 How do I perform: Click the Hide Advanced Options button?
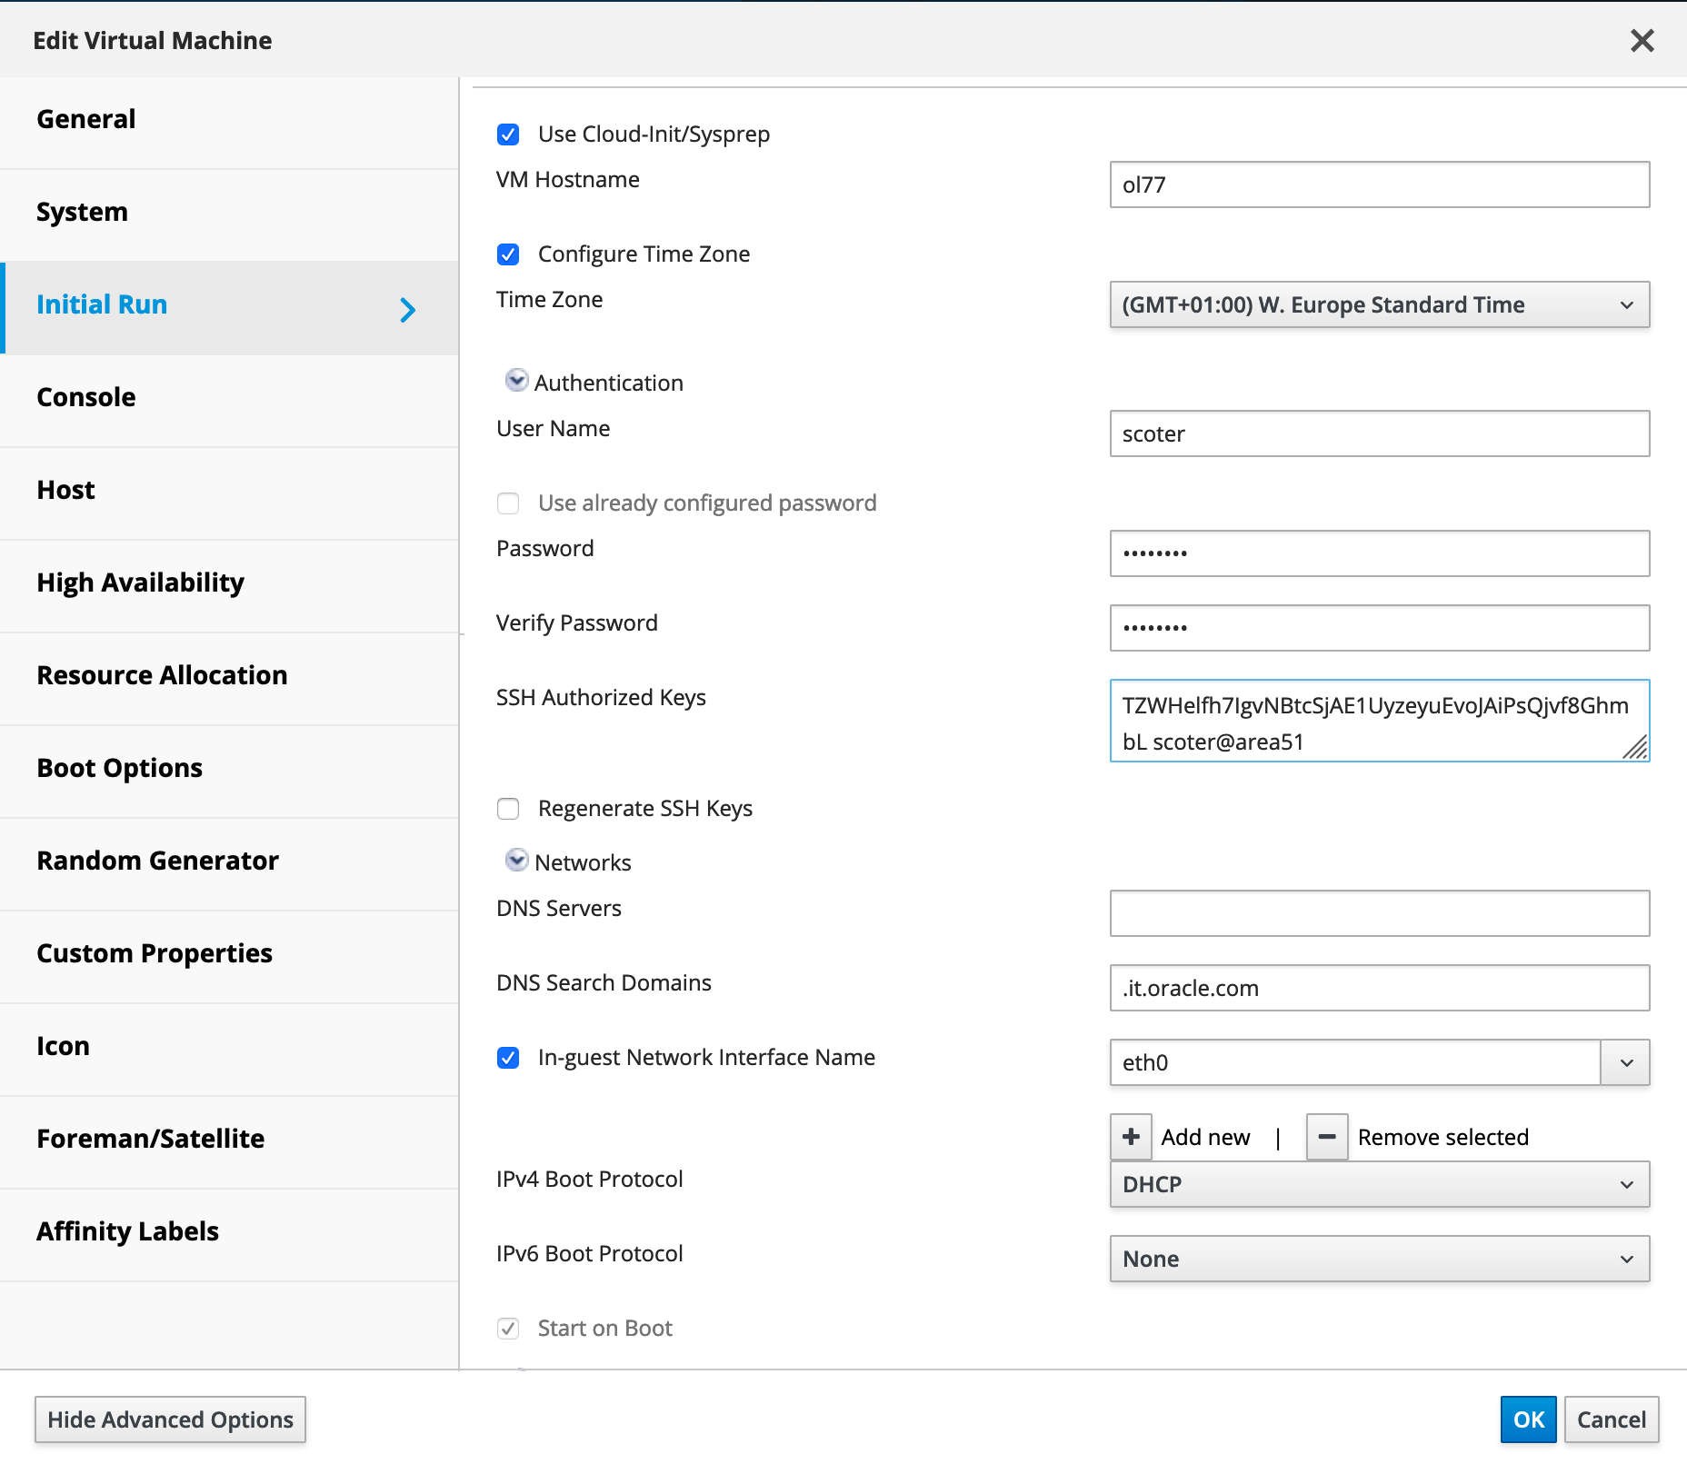[170, 1419]
